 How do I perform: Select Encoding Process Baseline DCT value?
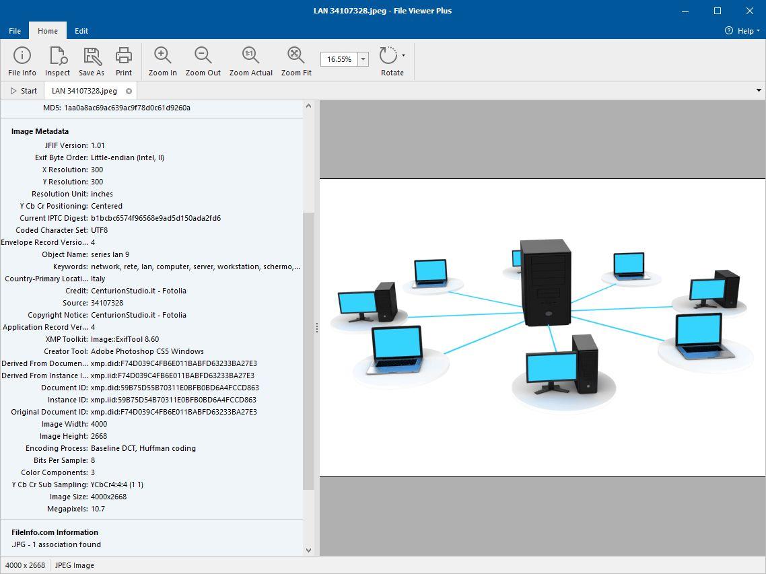point(143,448)
